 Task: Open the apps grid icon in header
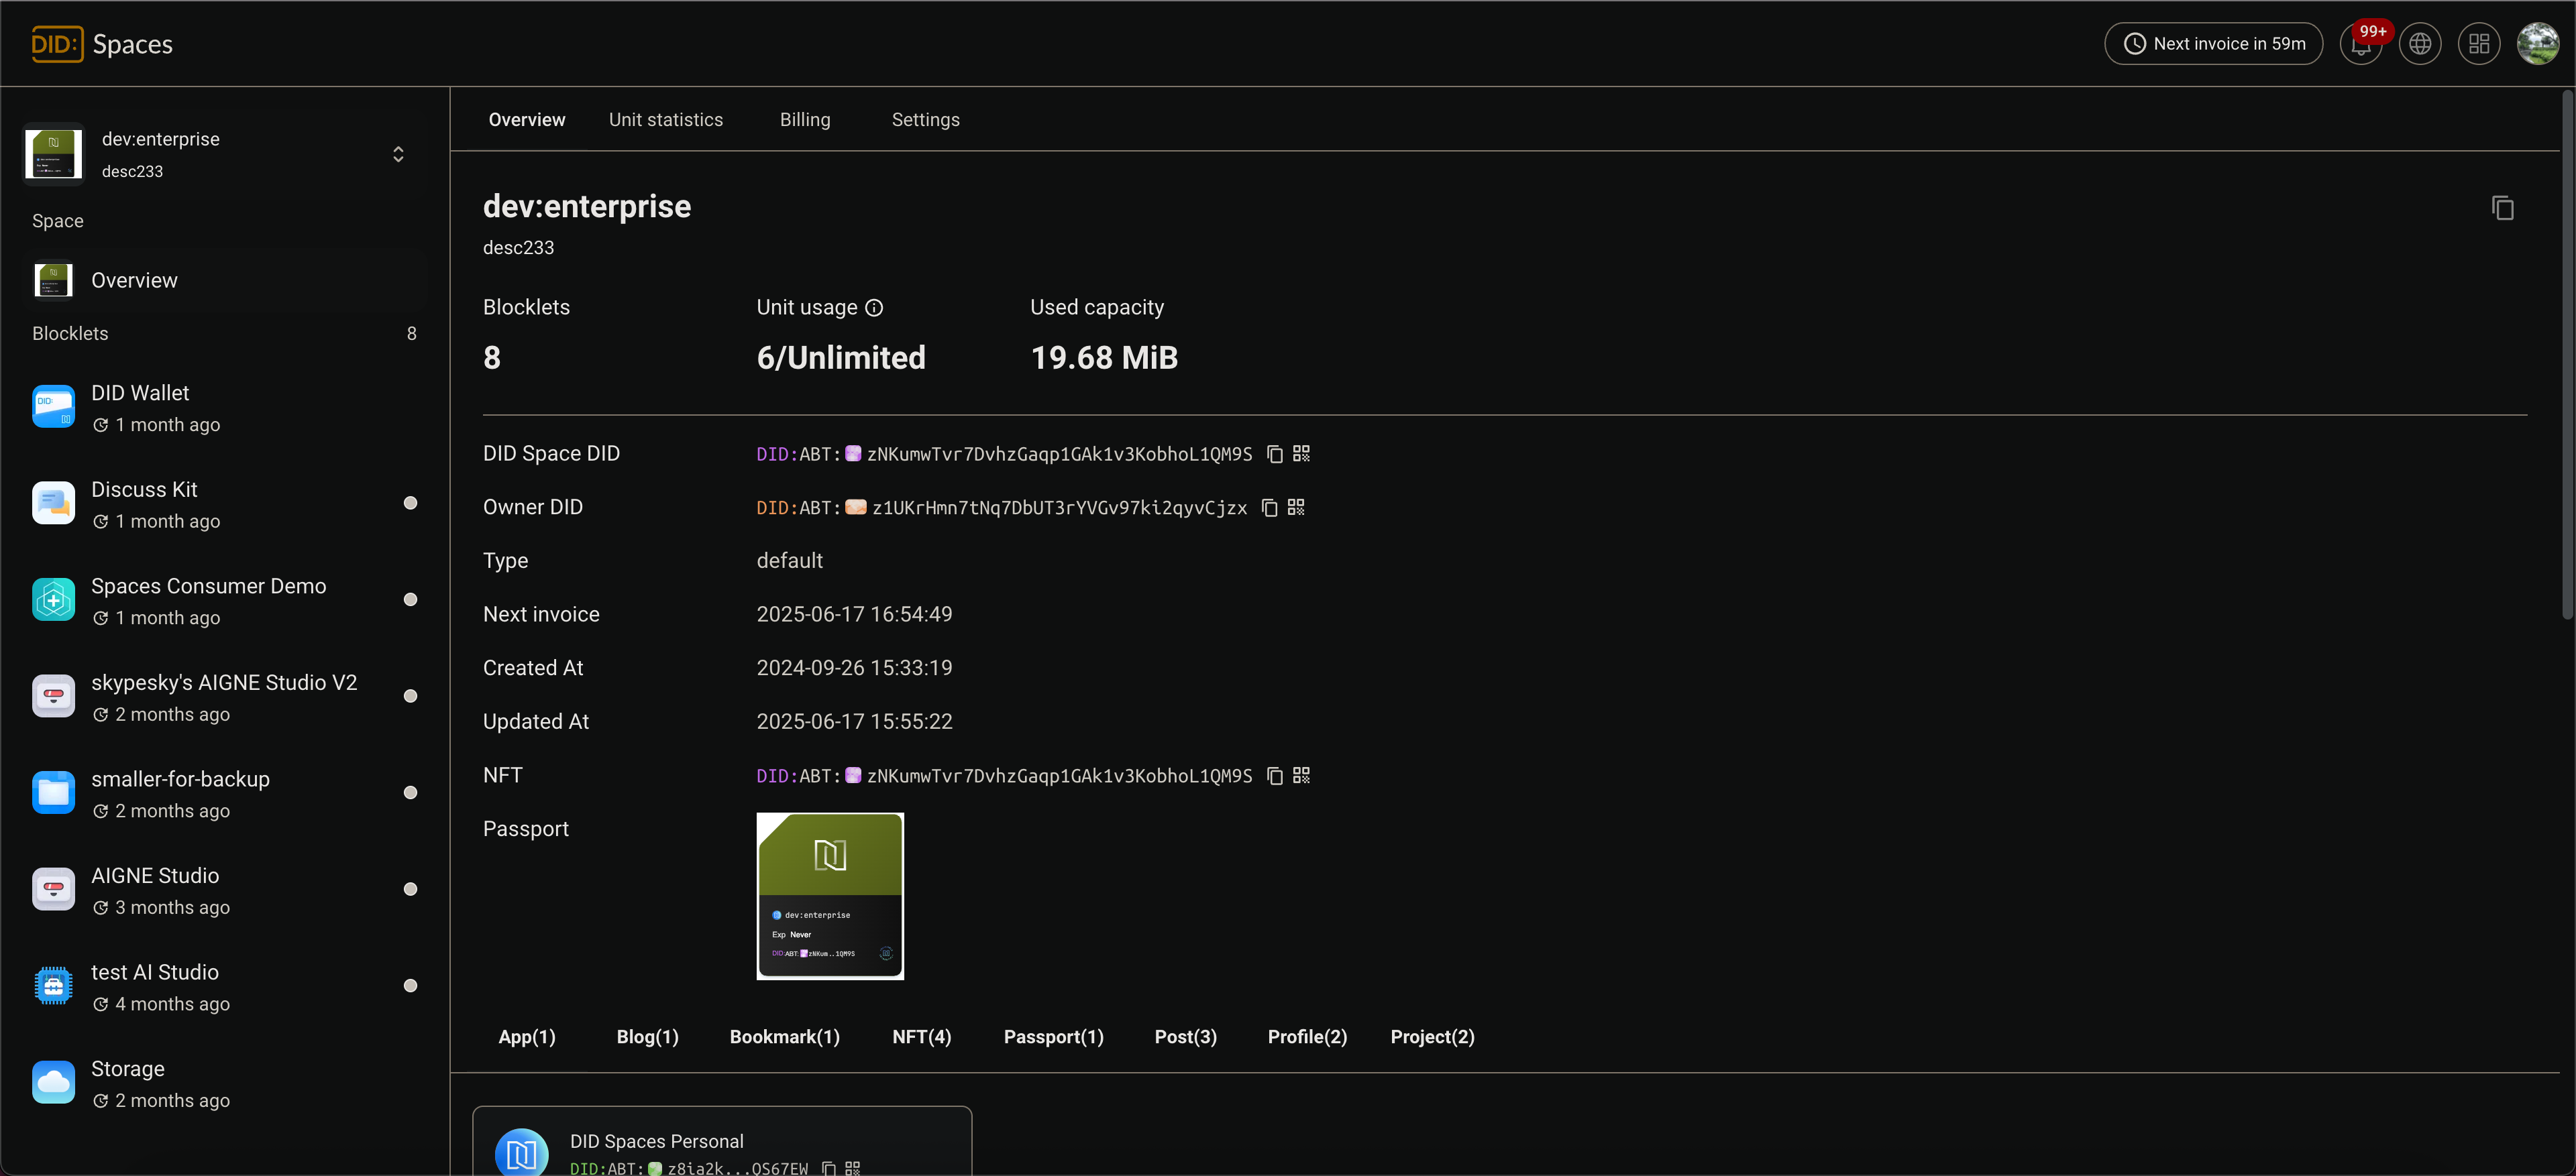pos(2478,44)
